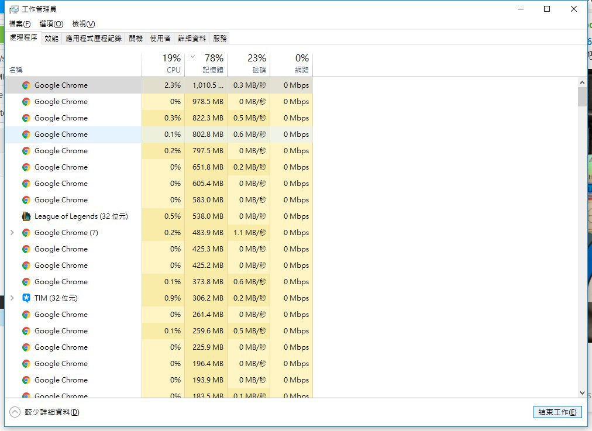The height and width of the screenshot is (431, 592).
Task: Switch to the 詳細資料 tab
Action: point(192,38)
